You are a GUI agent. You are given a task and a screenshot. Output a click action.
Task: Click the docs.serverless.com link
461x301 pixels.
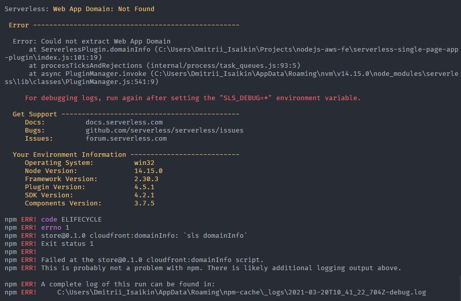[x=124, y=122]
